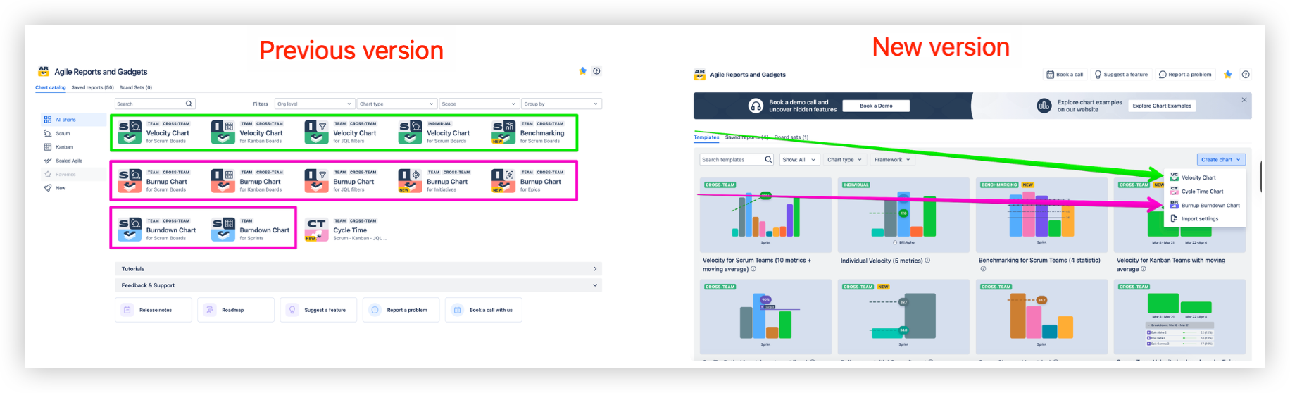Click the magnifier in the Search templates box

pos(768,160)
